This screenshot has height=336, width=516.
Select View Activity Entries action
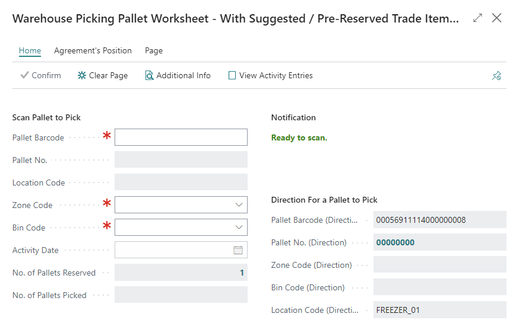[276, 76]
